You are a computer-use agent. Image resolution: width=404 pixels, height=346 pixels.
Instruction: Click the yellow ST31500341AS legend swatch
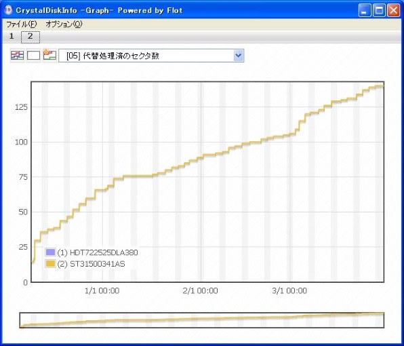(50, 264)
